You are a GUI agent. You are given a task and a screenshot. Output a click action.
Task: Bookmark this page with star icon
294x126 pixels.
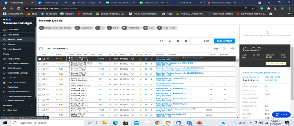point(253,9)
